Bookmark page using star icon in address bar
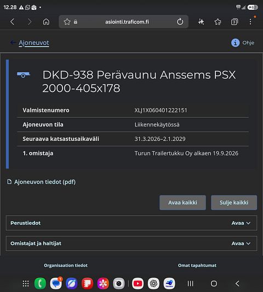The width and height of the screenshot is (263, 292). [x=67, y=22]
